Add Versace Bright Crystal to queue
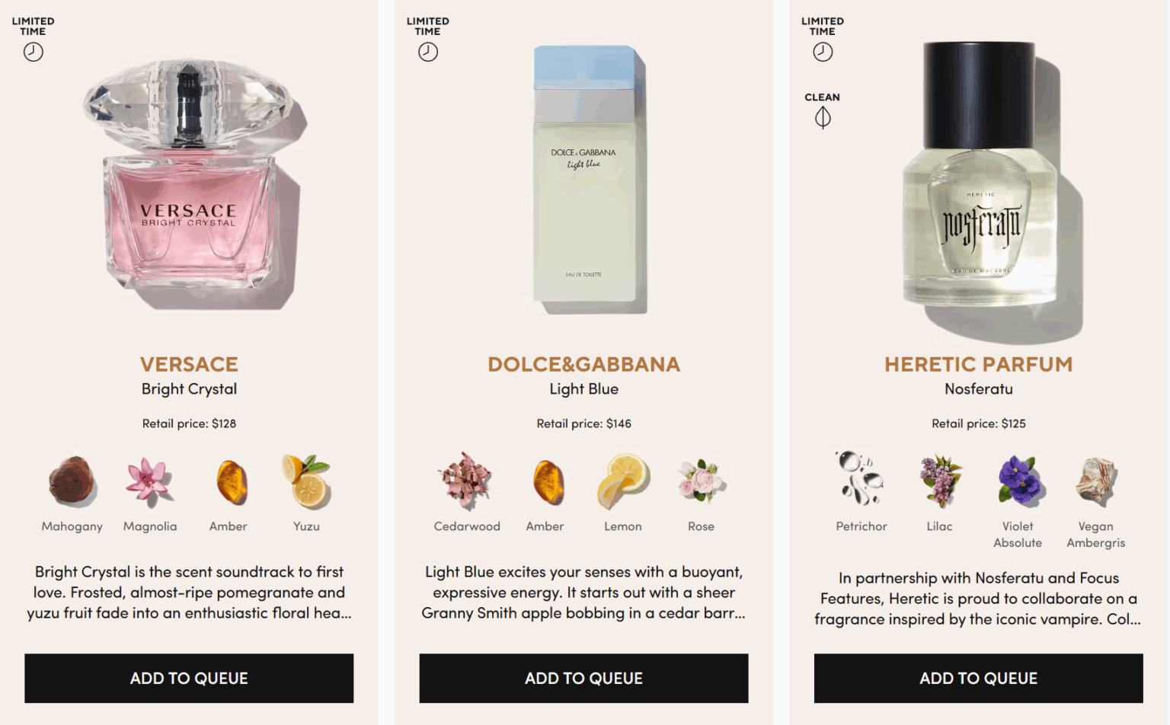1170x725 pixels. click(x=189, y=678)
